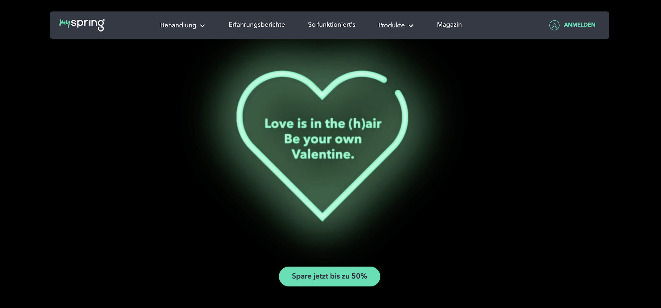Open the user account icon
This screenshot has height=308, width=661.
554,25
